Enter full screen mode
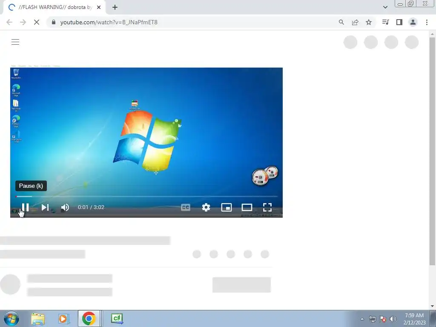The height and width of the screenshot is (327, 436). pyautogui.click(x=267, y=207)
